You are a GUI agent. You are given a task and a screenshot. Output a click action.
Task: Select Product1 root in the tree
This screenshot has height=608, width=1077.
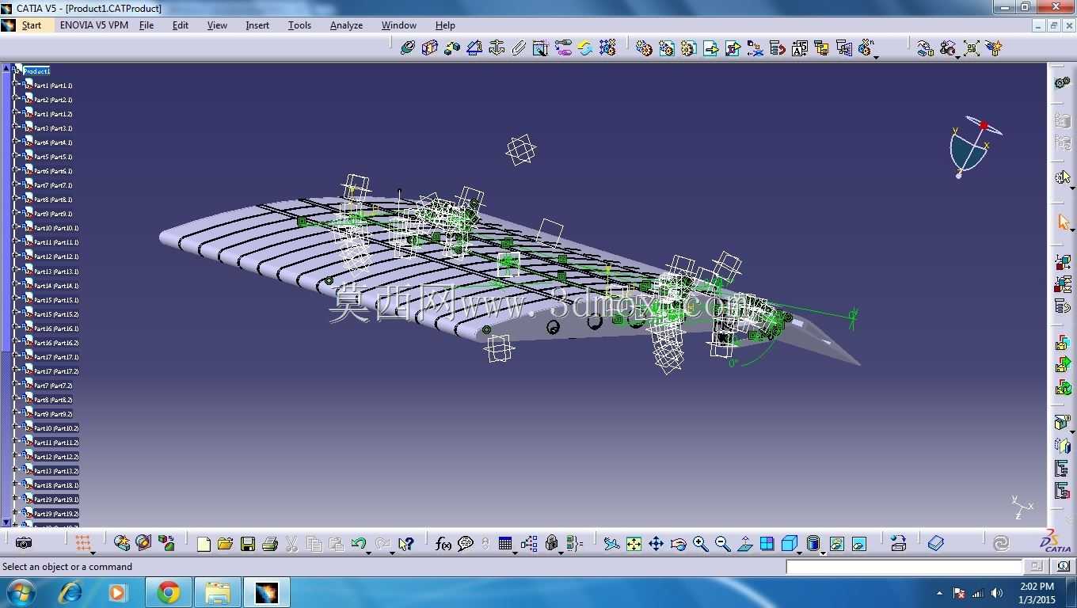coord(36,71)
